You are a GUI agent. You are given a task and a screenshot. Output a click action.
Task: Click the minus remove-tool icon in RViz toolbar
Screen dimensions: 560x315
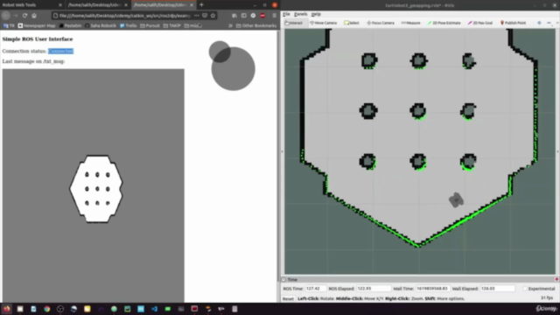click(549, 23)
